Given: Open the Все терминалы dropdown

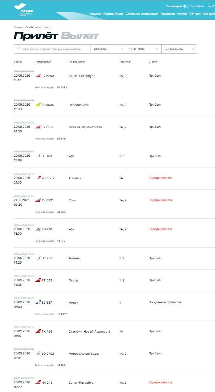Looking at the screenshot, I should pyautogui.click(x=179, y=49).
